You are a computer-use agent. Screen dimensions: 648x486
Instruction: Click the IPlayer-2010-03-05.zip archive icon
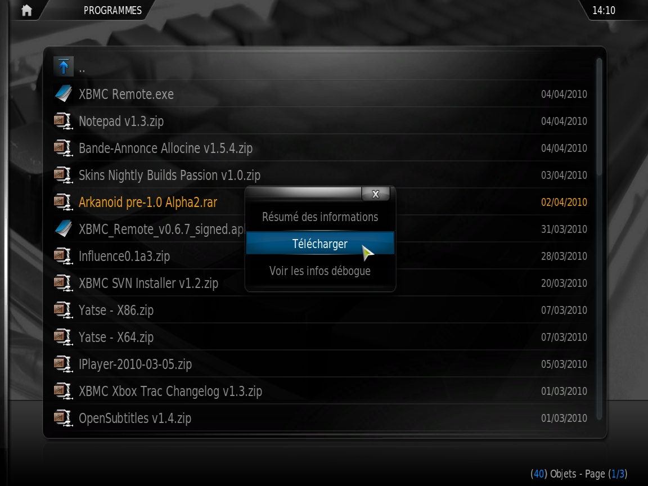(x=63, y=364)
